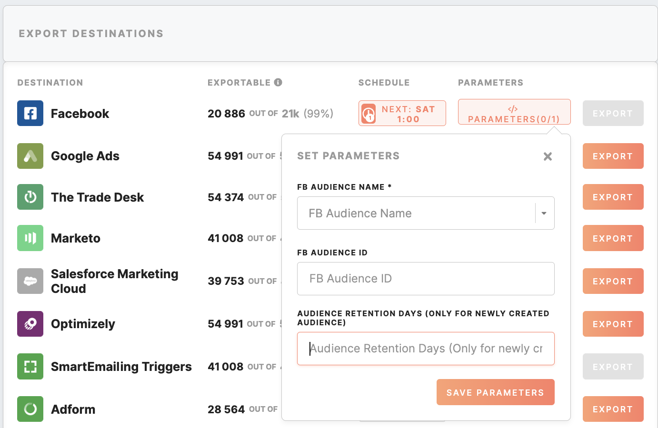Click the Marketo logo icon
Image resolution: width=658 pixels, height=428 pixels.
(30, 238)
